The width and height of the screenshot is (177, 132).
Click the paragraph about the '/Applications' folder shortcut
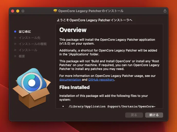click(x=108, y=52)
